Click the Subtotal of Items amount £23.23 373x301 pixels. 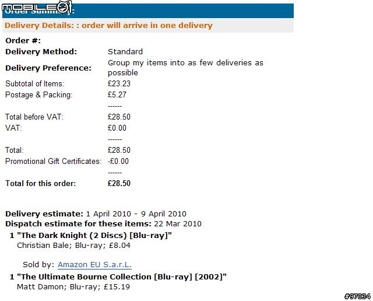[119, 83]
